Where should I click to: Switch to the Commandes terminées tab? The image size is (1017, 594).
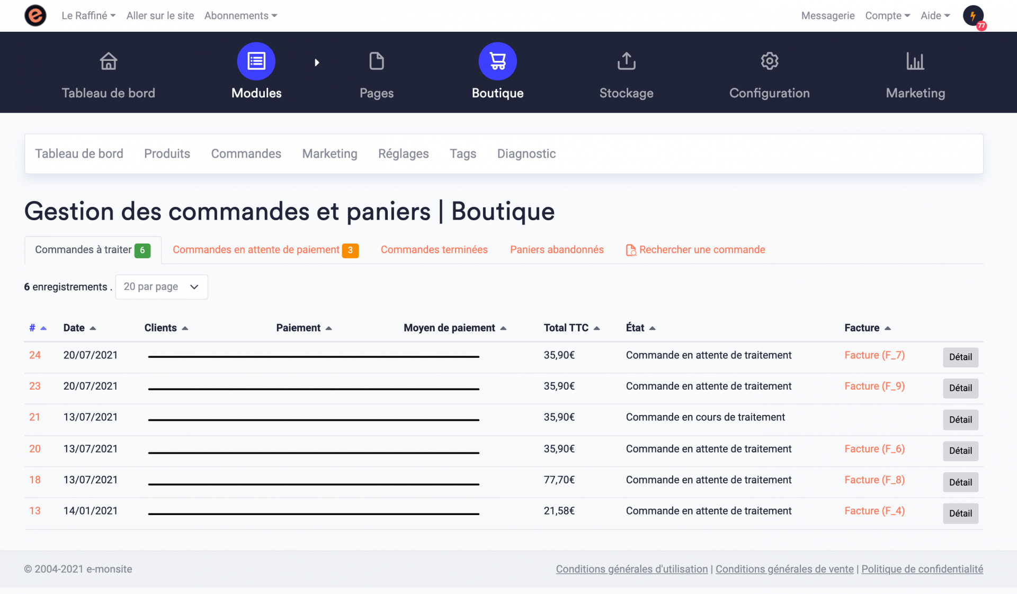(434, 249)
